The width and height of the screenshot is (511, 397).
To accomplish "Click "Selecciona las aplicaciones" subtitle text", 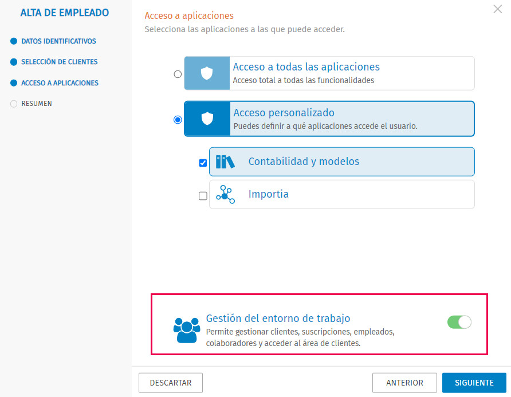I will click(245, 29).
